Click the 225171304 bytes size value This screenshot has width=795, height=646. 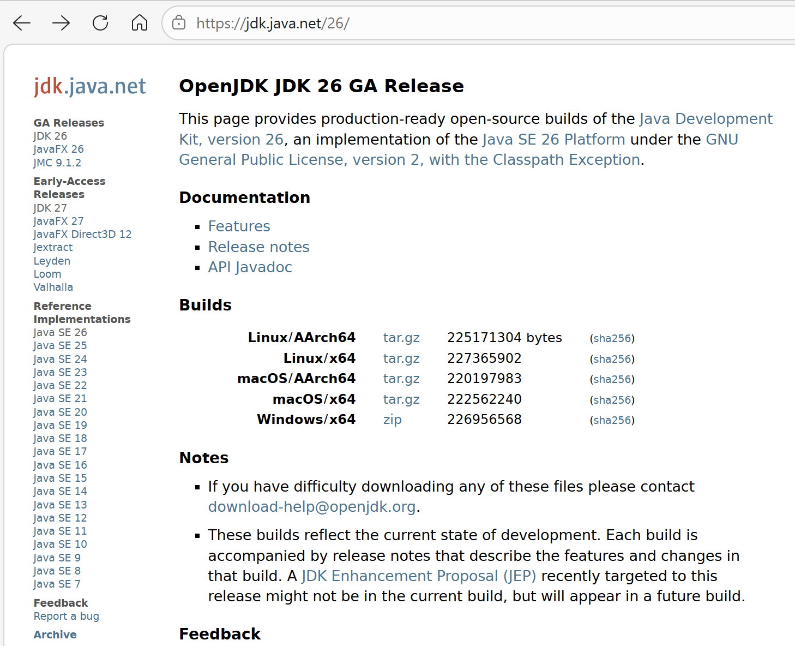click(x=504, y=338)
